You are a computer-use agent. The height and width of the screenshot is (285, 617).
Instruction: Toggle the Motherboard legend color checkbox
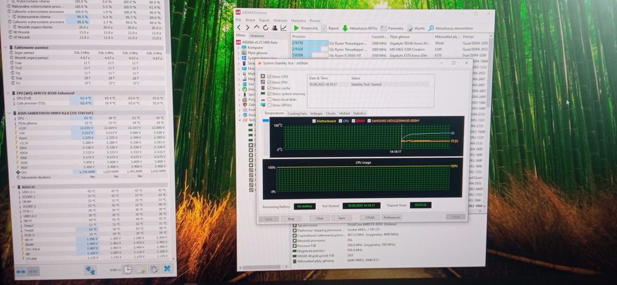314,121
